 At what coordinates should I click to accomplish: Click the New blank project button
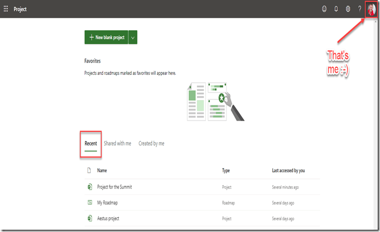(x=106, y=37)
